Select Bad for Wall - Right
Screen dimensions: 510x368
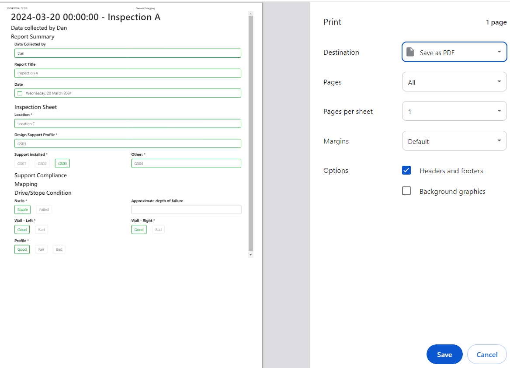[158, 230]
